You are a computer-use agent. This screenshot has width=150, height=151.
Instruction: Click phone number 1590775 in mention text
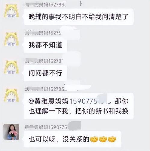tap(83, 101)
